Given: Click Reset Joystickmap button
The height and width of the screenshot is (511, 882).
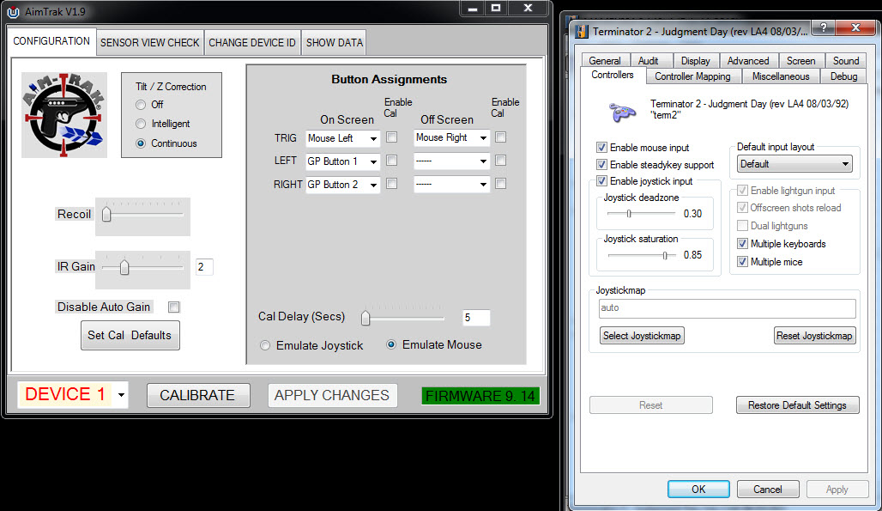Looking at the screenshot, I should pos(814,336).
